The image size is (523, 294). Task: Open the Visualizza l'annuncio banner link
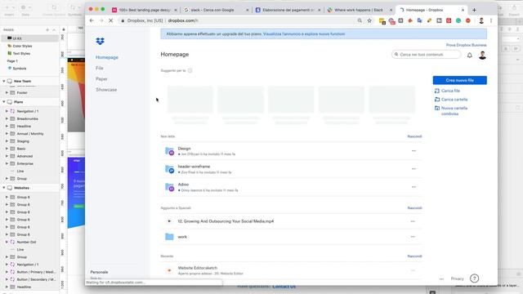[x=304, y=34]
